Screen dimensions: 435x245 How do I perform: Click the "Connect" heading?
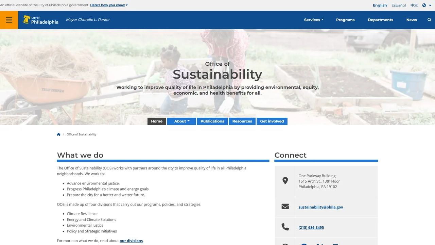pos(291,155)
